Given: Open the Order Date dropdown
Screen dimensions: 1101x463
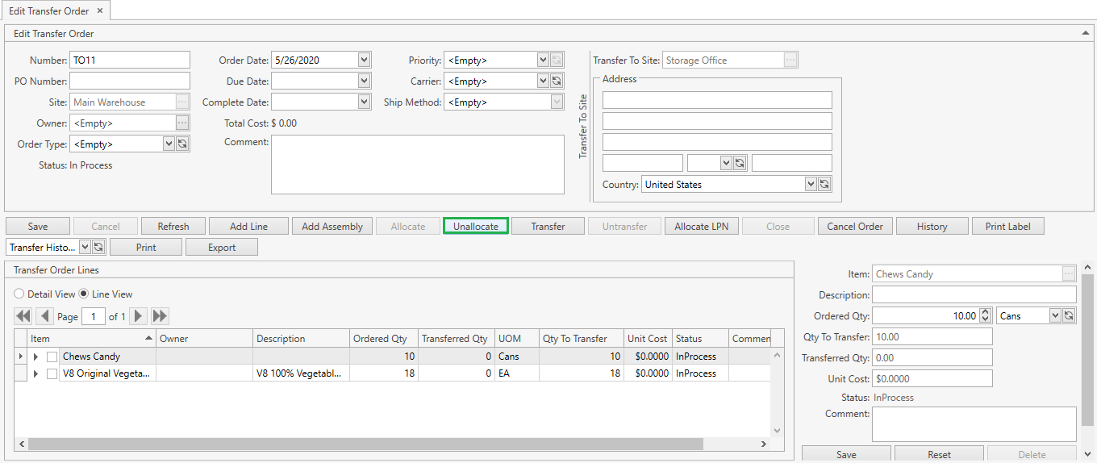Looking at the screenshot, I should 364,60.
